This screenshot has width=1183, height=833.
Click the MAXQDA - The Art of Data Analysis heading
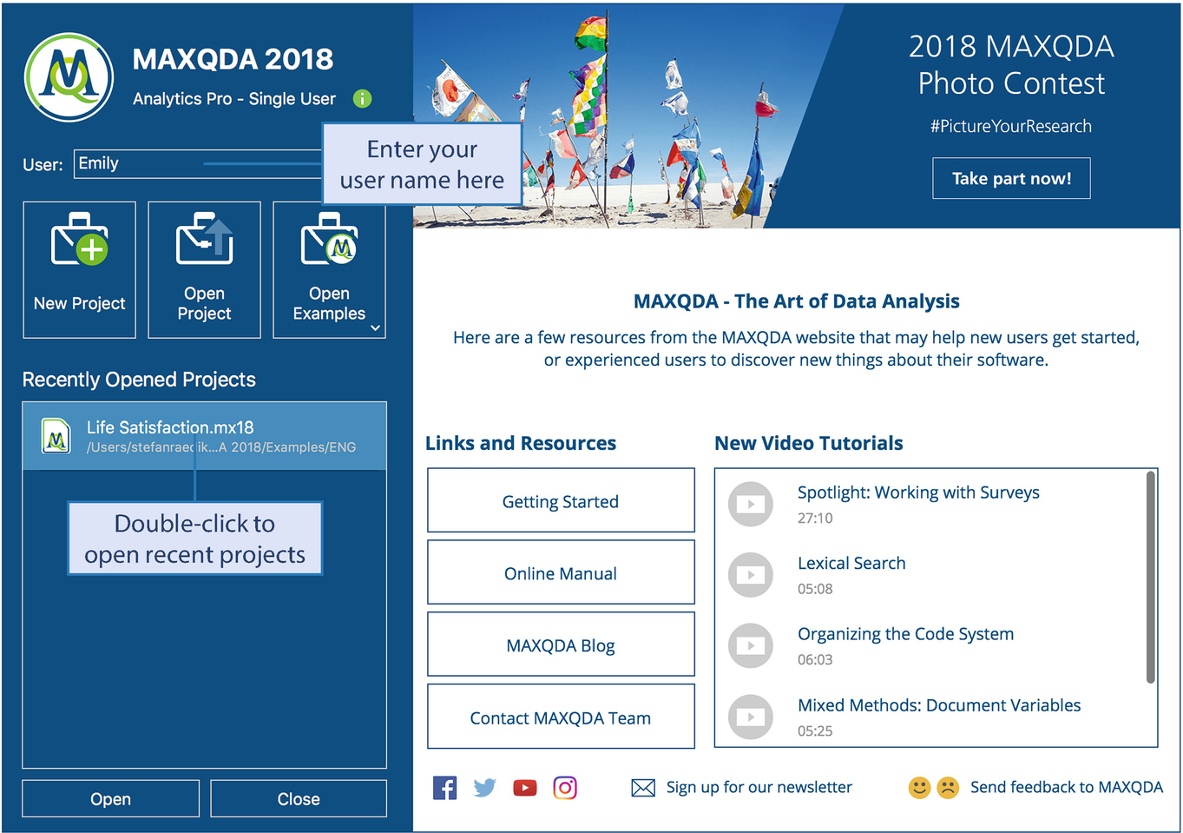click(796, 301)
